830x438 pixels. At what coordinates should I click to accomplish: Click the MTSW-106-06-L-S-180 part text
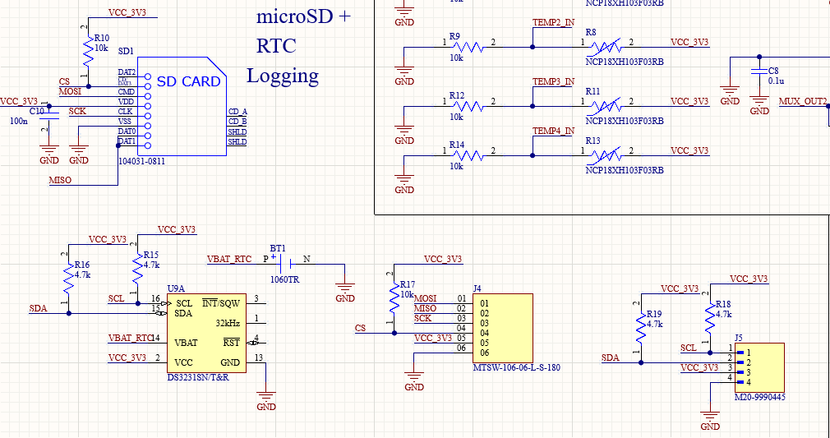517,367
